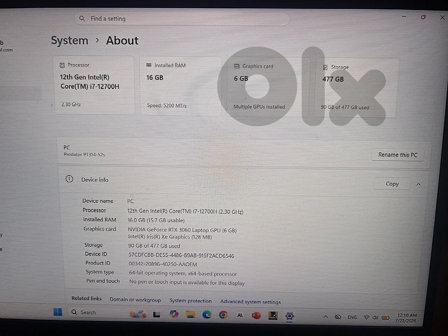The height and width of the screenshot is (336, 448).
Task: Select the Intel(R) Iris(R) Xe Graphics line
Action: pos(170,237)
